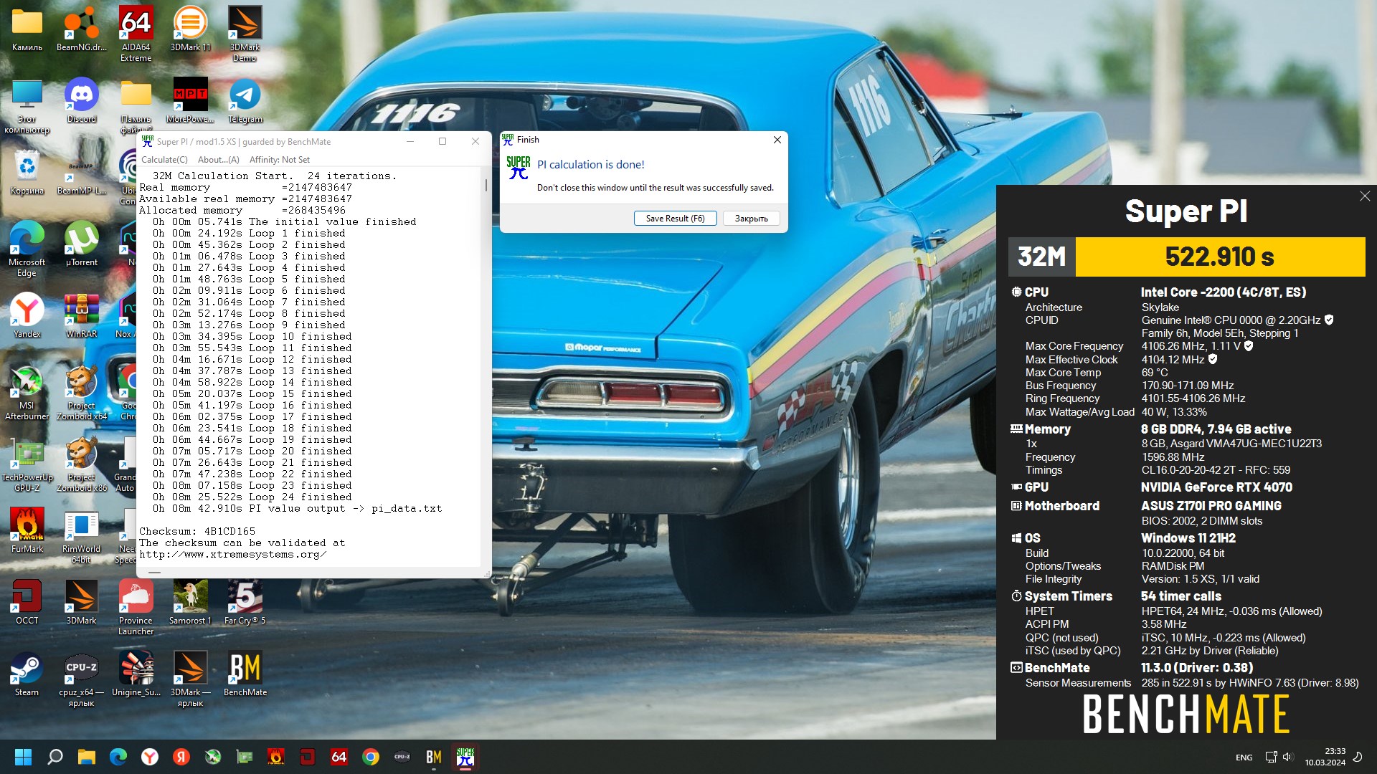Open the FurMark desktop icon
Screen dimensions: 1377x774
[x=27, y=530]
